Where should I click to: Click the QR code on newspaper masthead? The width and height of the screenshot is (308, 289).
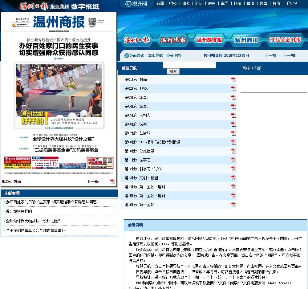point(92,22)
